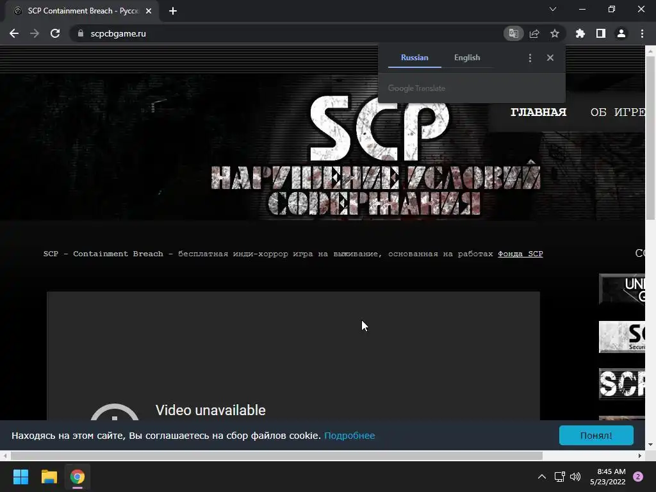Follow the Фонда SCP link
656x492 pixels.
(520, 254)
